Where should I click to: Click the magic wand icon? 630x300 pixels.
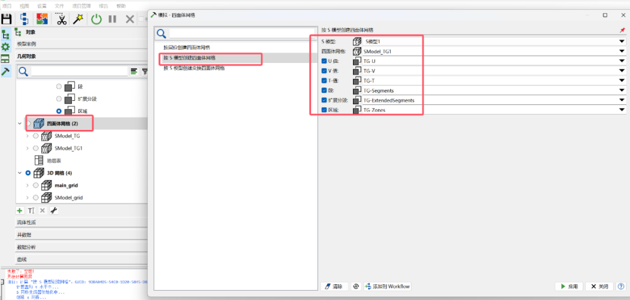78,19
